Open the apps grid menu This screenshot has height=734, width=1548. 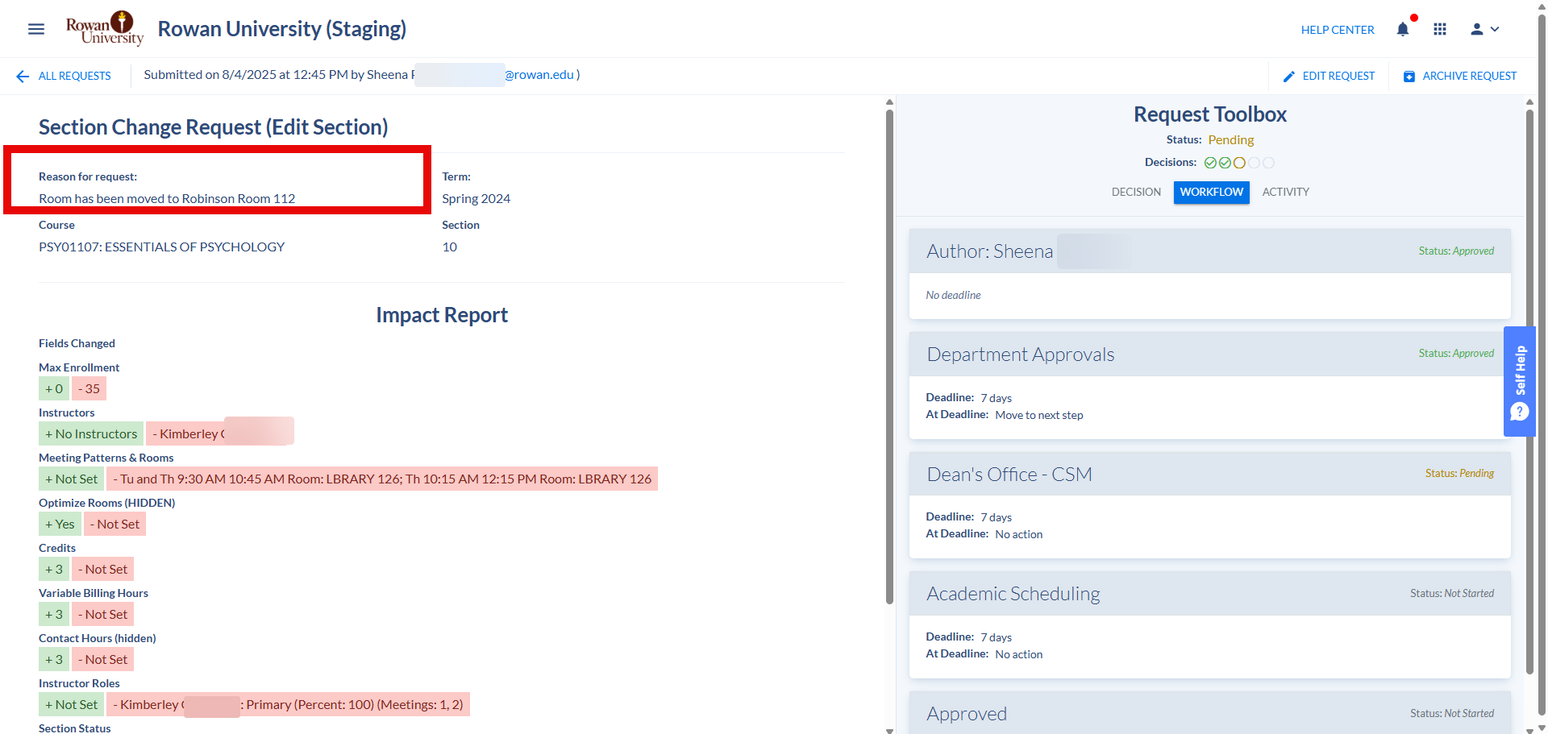(1440, 29)
